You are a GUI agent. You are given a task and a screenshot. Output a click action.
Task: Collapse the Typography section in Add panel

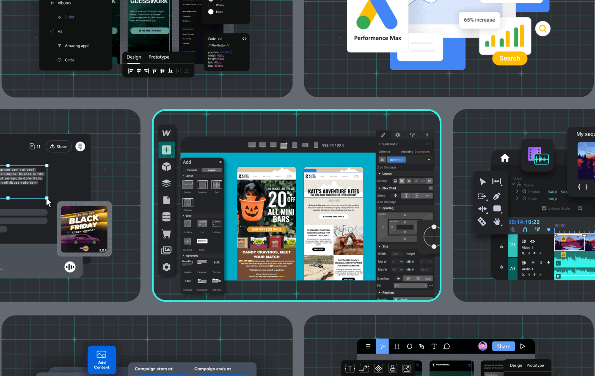183,256
